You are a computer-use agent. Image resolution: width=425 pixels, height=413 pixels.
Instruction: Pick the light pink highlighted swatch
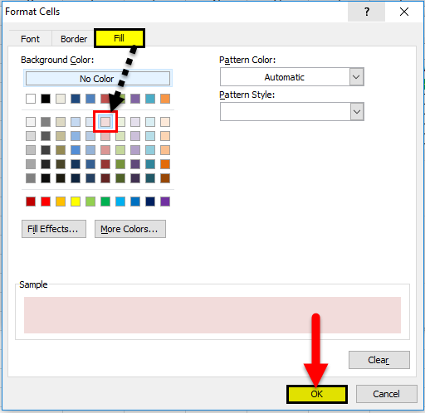[x=105, y=122]
